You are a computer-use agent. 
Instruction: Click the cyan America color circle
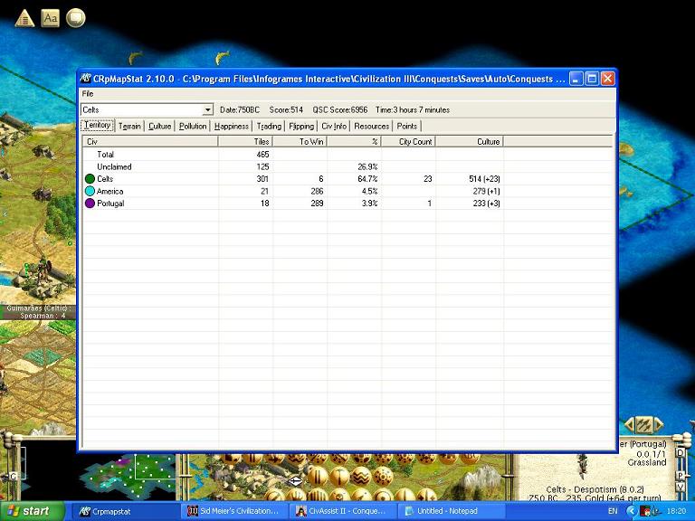click(90, 192)
